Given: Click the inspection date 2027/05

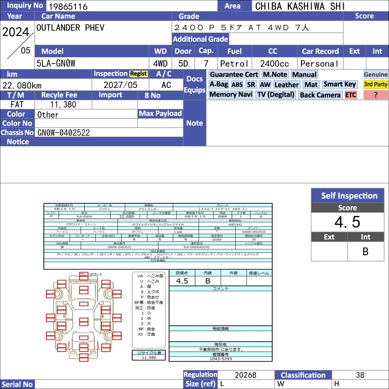Looking at the screenshot, I should [120, 85].
